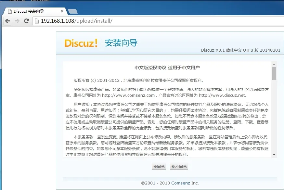This screenshot has height=190, width=284.
Task: Click the Discuz! logo in the header
Action: tap(81, 43)
